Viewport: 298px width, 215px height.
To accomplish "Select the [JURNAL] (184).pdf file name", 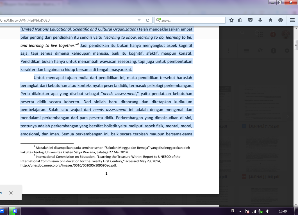I will pos(264,177).
